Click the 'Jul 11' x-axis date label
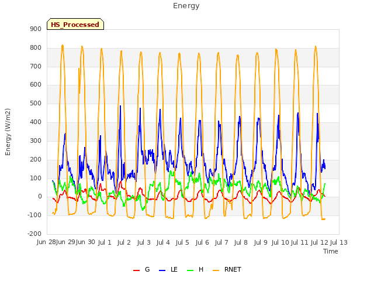374x281 pixels. pyautogui.click(x=300, y=242)
